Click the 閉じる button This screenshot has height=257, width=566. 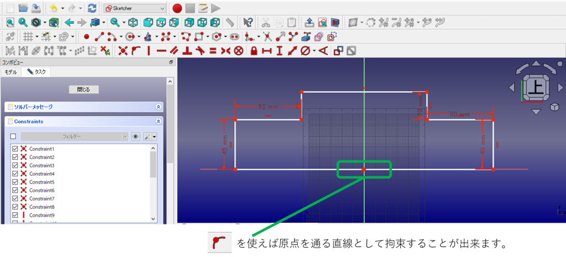tap(83, 89)
